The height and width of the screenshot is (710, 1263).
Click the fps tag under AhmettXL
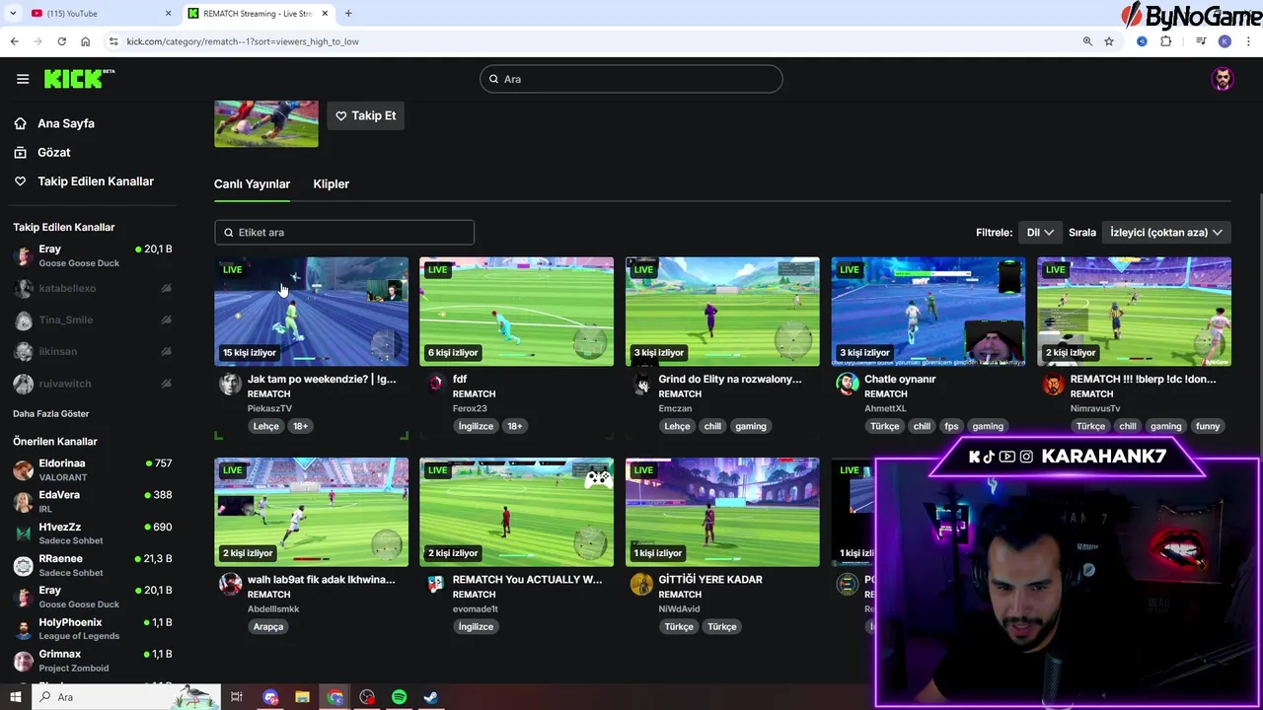[x=951, y=426]
